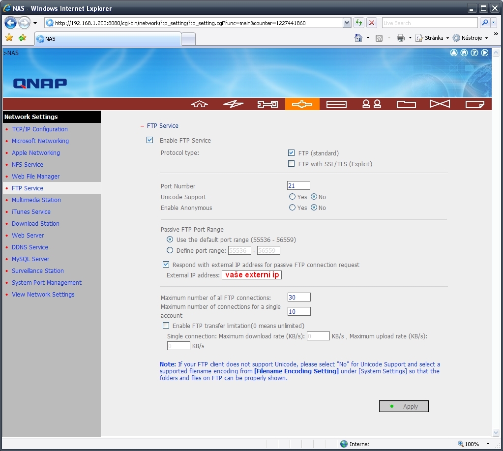Enable FTP with SSL/TLS (Explicit) checkbox

(291, 164)
